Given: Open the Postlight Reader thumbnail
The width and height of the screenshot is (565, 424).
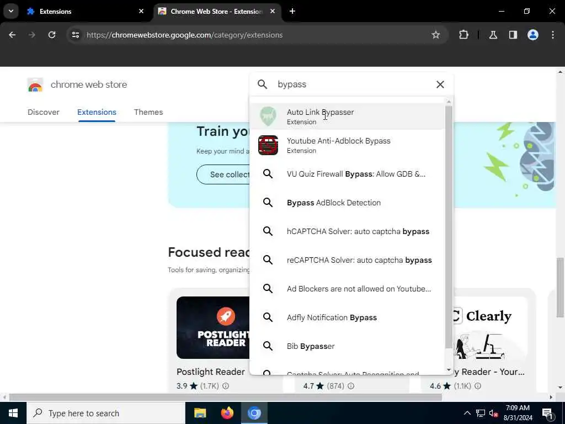Looking at the screenshot, I should (213, 327).
